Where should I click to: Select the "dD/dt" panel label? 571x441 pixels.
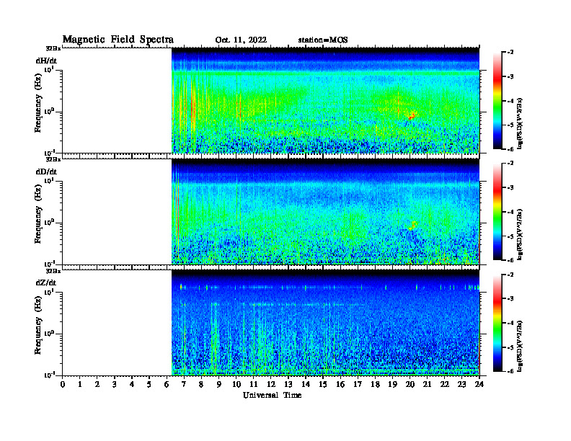coord(46,171)
